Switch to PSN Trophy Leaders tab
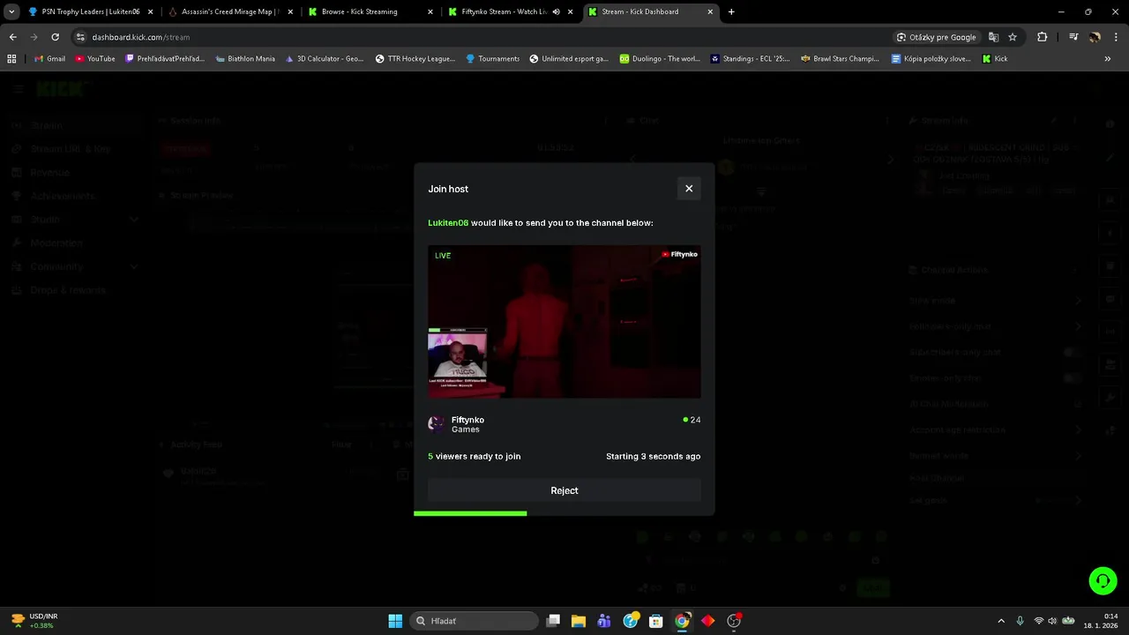The height and width of the screenshot is (635, 1129). pyautogui.click(x=90, y=11)
